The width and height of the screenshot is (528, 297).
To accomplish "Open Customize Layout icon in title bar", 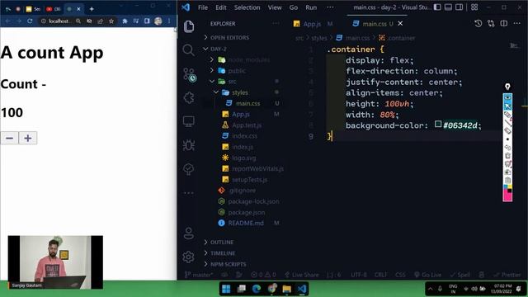I will click(x=474, y=7).
